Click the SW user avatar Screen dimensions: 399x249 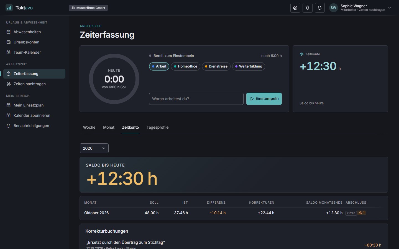coord(334,8)
